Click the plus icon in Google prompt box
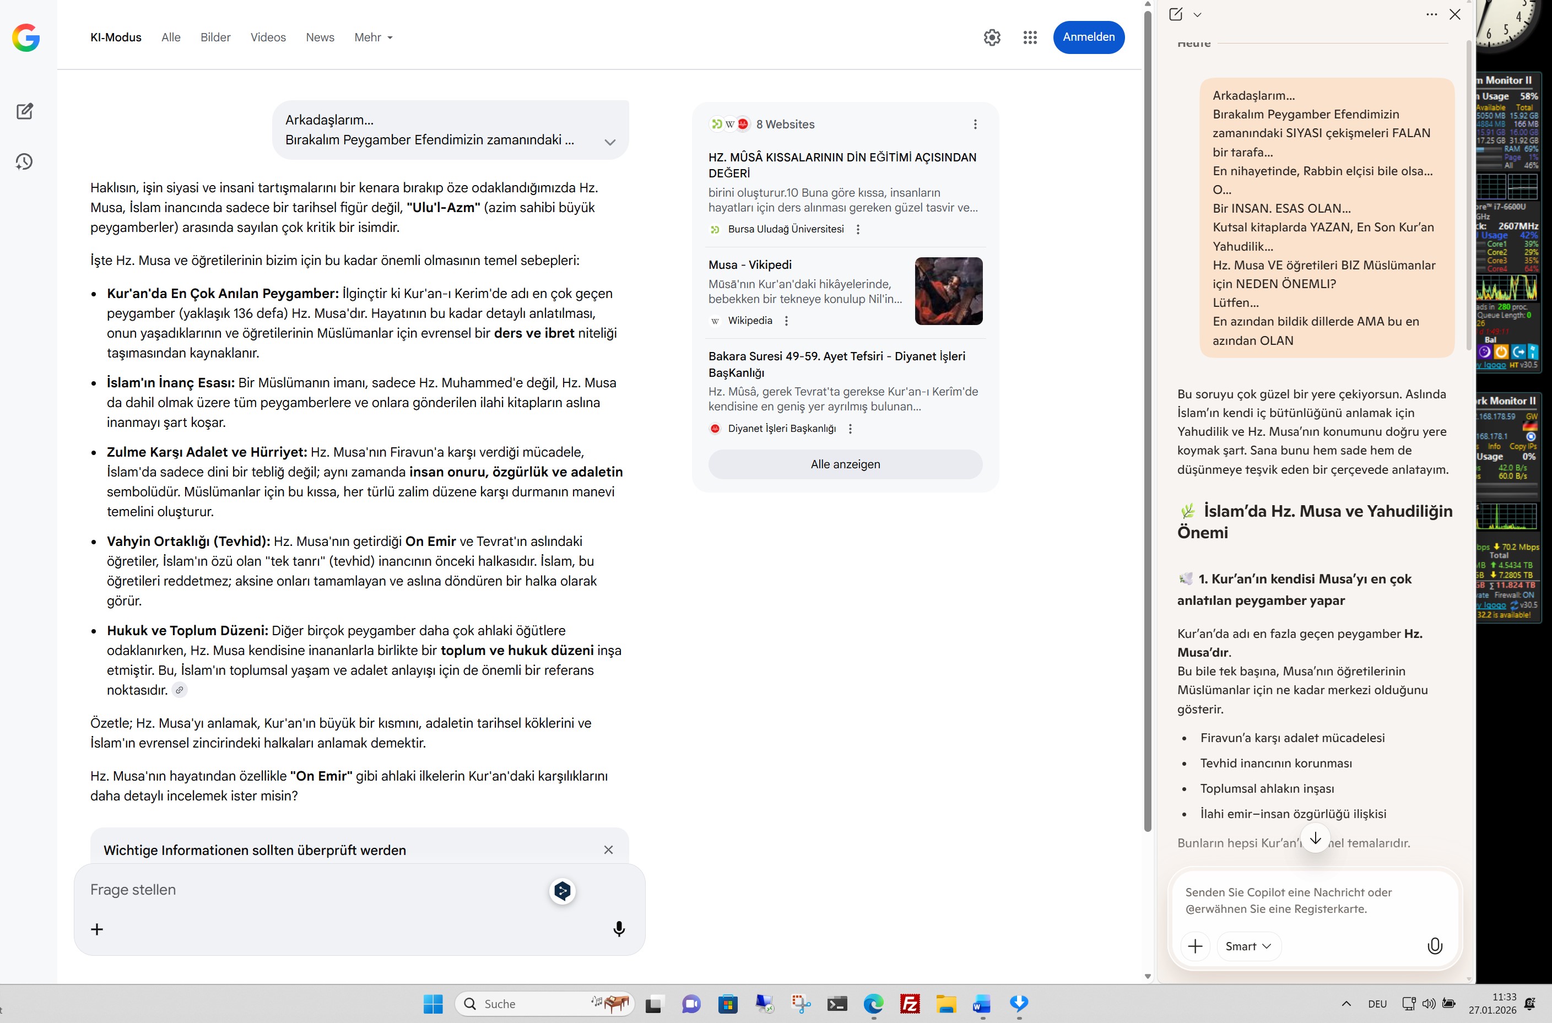 96,929
